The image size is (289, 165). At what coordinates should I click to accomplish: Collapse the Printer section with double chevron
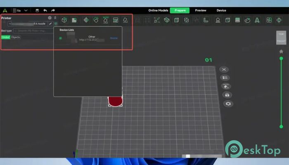(x=55, y=18)
